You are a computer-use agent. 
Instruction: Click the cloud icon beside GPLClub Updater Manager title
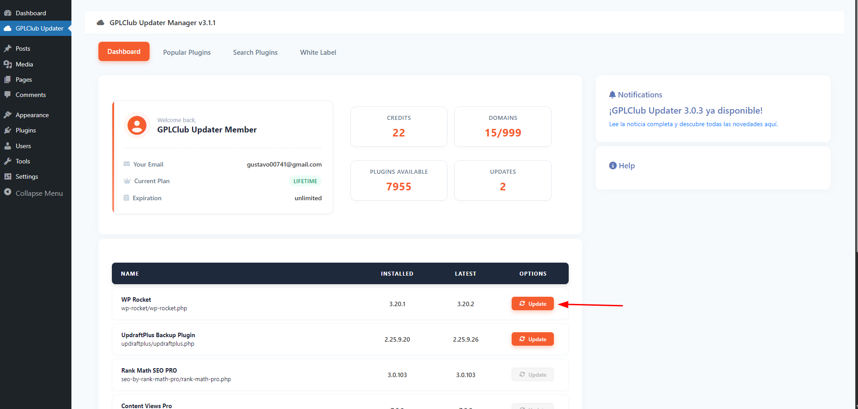point(101,22)
